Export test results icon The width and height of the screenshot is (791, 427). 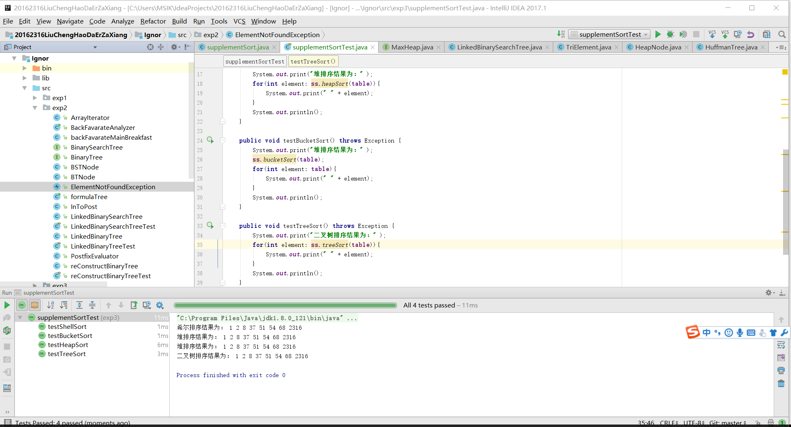(x=134, y=305)
